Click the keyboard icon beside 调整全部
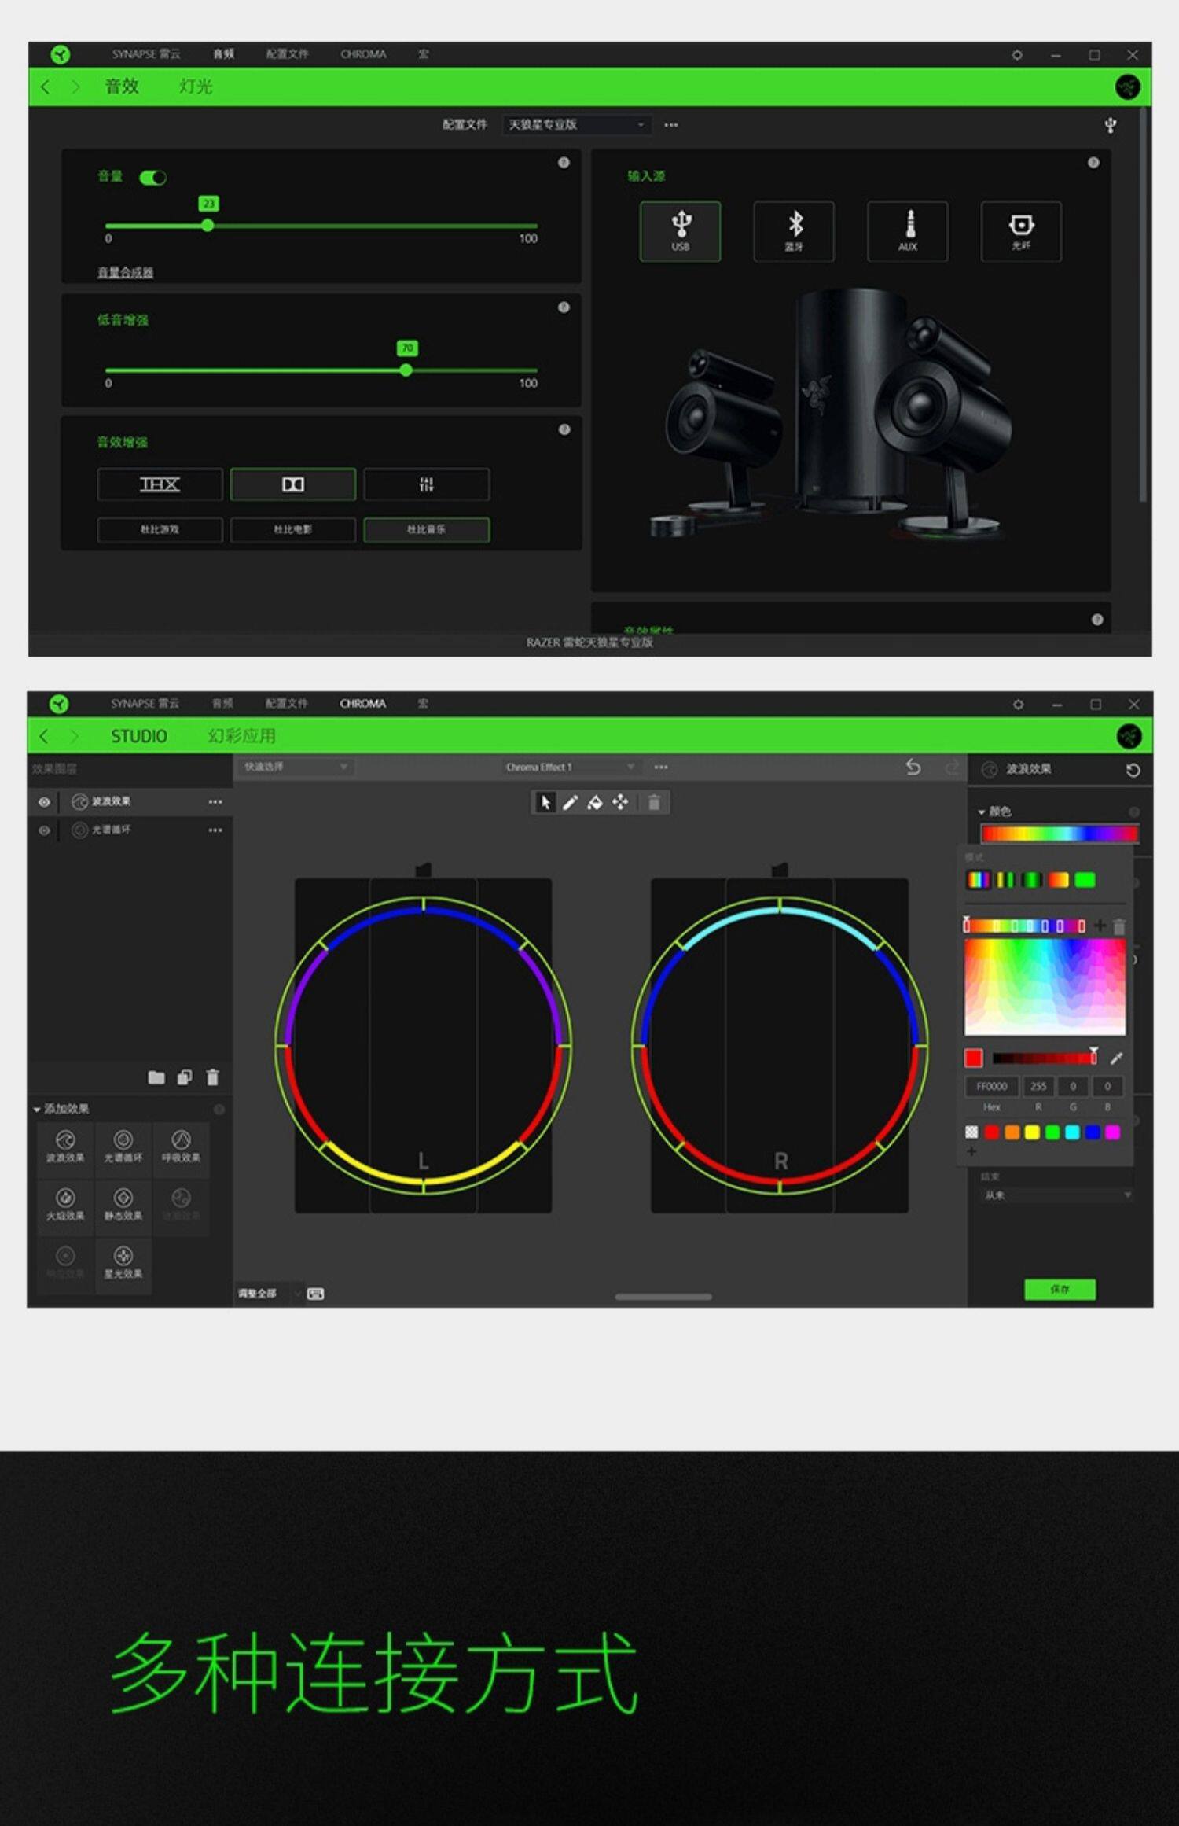 (x=315, y=1294)
